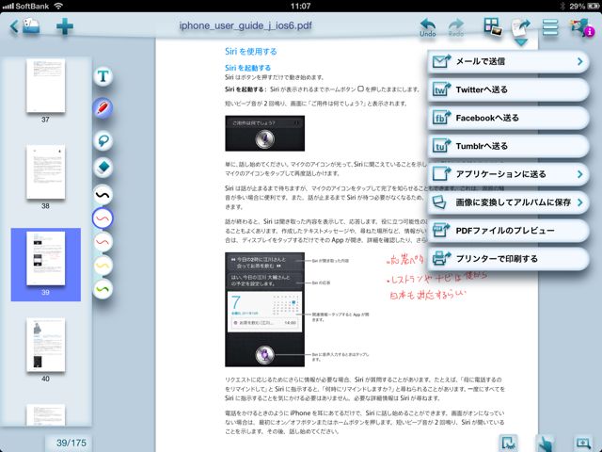Screen dimensions: 602x452
Task: Choose the unselected red pen stroke
Action: (103, 242)
